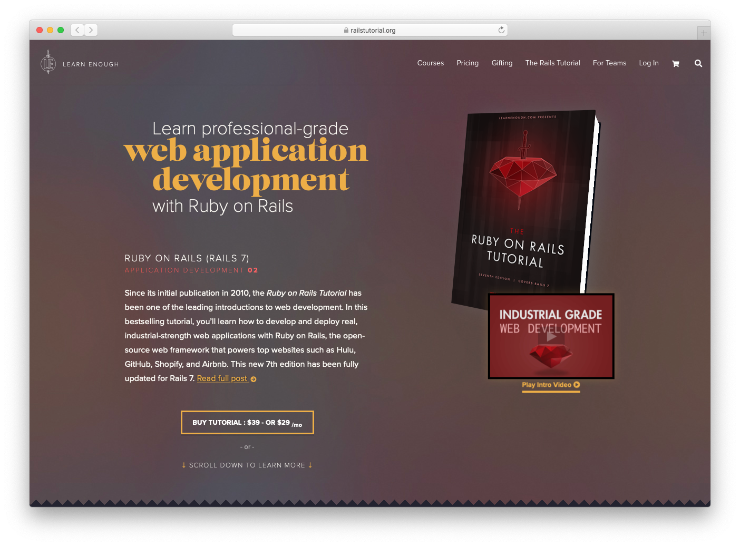Click the search magnifier icon
Image resolution: width=740 pixels, height=546 pixels.
point(698,64)
